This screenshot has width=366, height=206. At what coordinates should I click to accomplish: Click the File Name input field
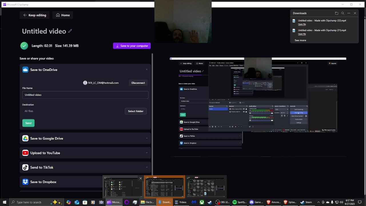(x=85, y=95)
